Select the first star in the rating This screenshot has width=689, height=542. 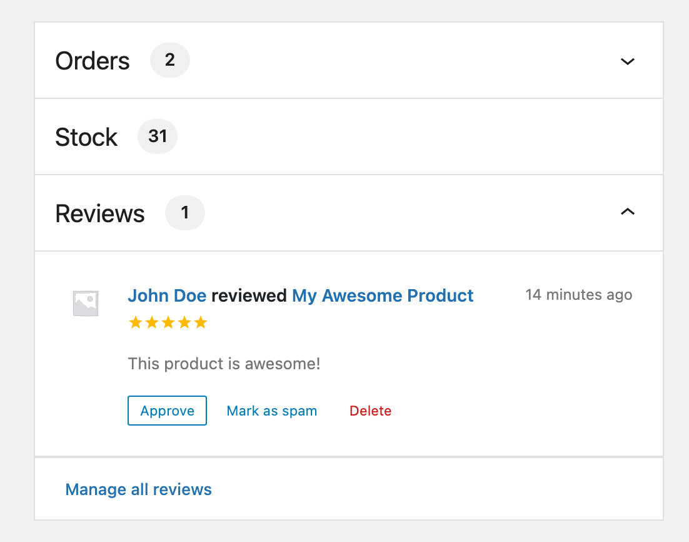tap(135, 322)
